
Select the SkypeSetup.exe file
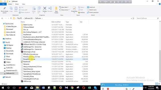pos(28,69)
